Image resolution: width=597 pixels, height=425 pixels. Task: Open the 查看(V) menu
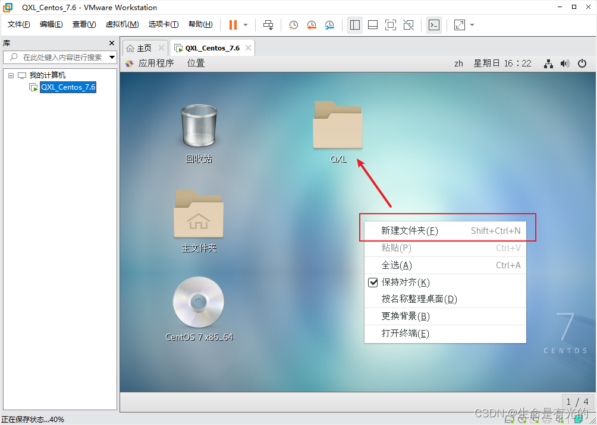[84, 24]
